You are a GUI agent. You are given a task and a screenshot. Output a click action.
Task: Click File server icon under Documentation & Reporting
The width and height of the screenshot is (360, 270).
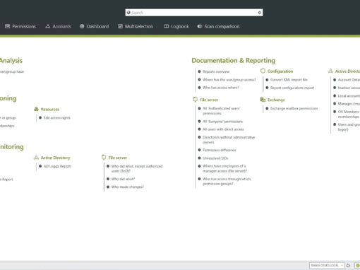196,100
